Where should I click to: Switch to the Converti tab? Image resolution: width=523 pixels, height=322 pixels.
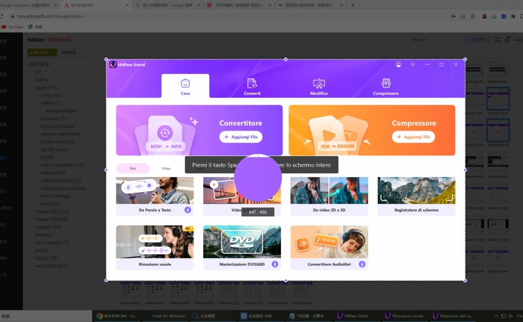tap(252, 86)
